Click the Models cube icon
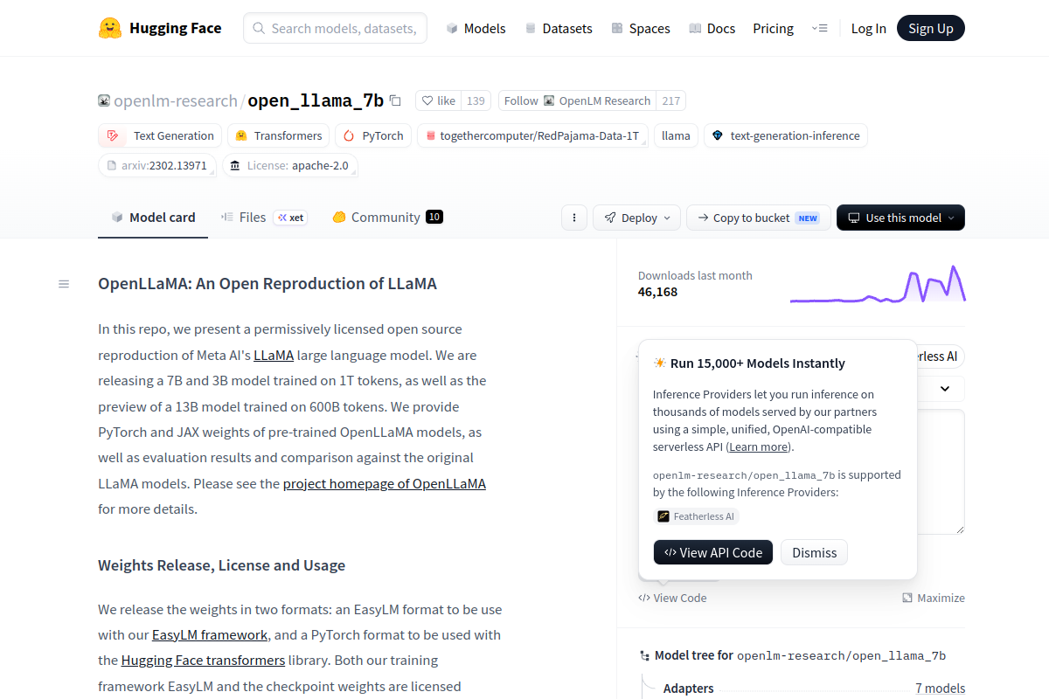This screenshot has width=1049, height=699. pyautogui.click(x=452, y=28)
